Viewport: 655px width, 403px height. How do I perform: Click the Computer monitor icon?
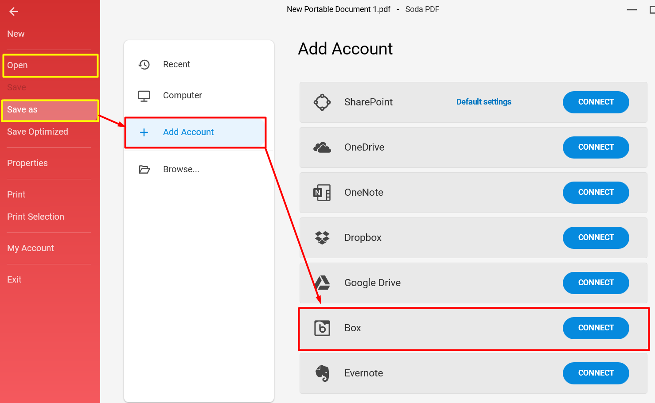tap(144, 96)
